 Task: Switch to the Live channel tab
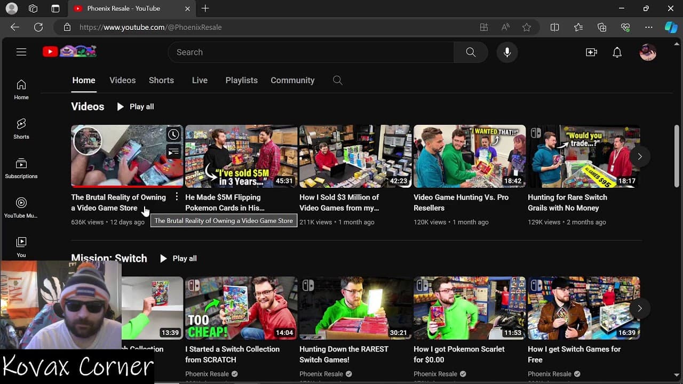tap(200, 80)
